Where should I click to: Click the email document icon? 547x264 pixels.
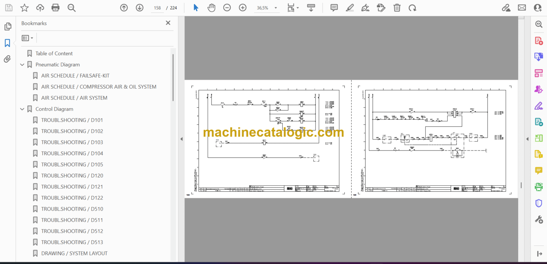521,7
